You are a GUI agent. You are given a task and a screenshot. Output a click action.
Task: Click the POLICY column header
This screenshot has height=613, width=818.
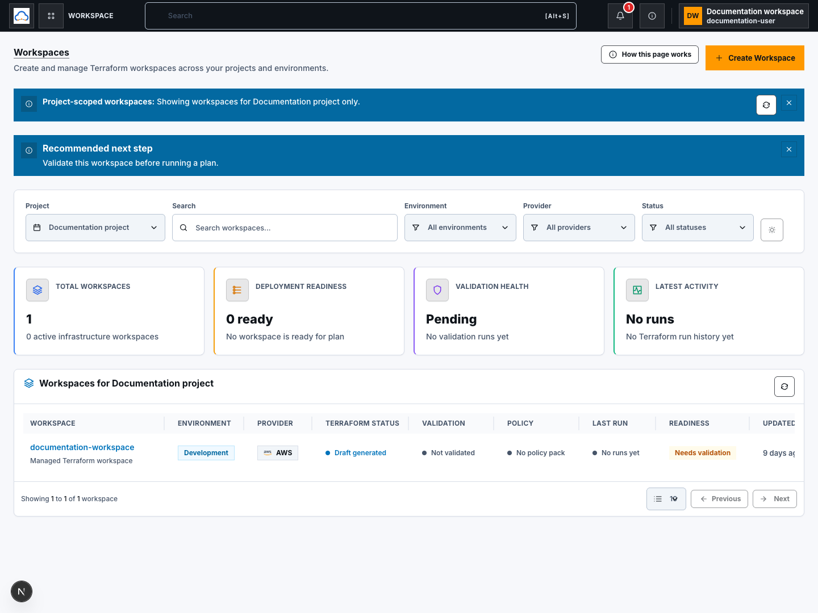click(x=520, y=423)
